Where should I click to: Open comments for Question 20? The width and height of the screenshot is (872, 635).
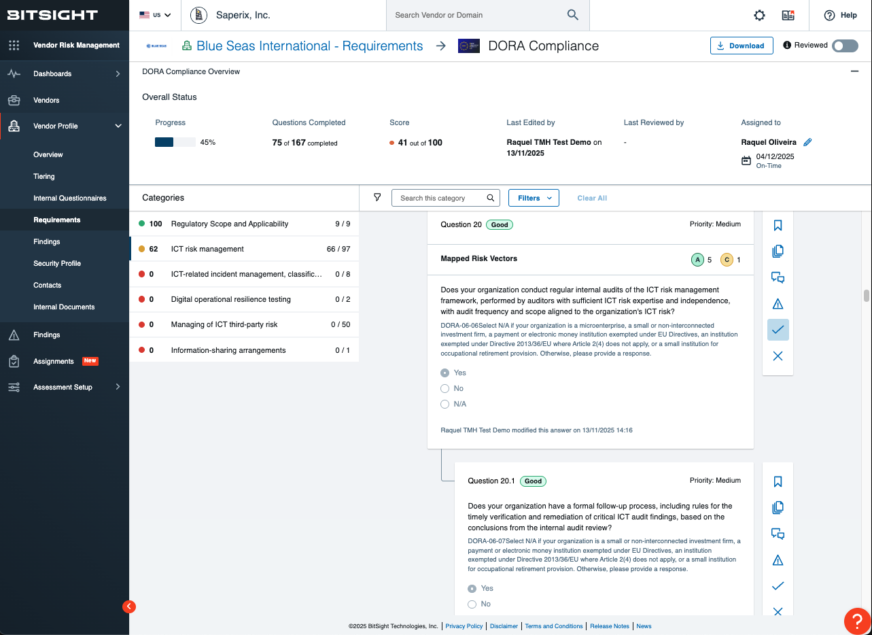pyautogui.click(x=777, y=277)
